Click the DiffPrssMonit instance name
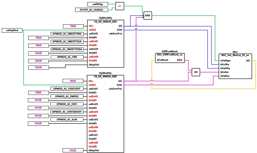Viewport: 257px width, 153px height. pos(170,51)
